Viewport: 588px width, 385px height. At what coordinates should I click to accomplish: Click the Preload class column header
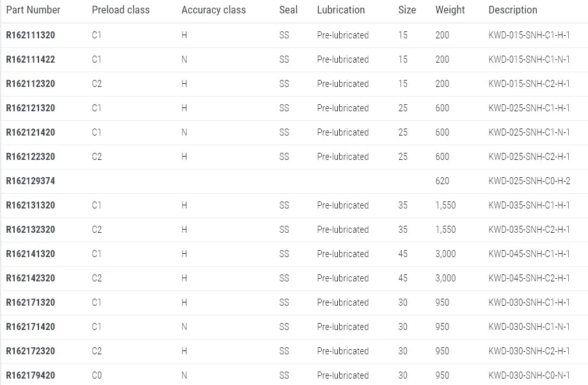(x=120, y=10)
